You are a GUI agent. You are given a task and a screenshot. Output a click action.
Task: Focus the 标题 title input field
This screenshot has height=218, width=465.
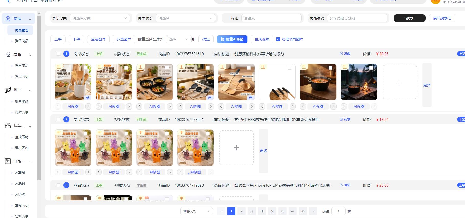271,18
